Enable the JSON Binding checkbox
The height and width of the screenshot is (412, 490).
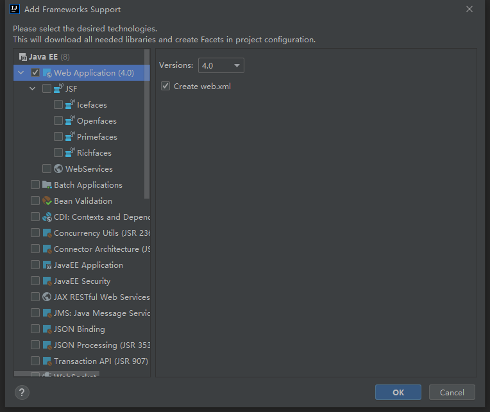[35, 329]
